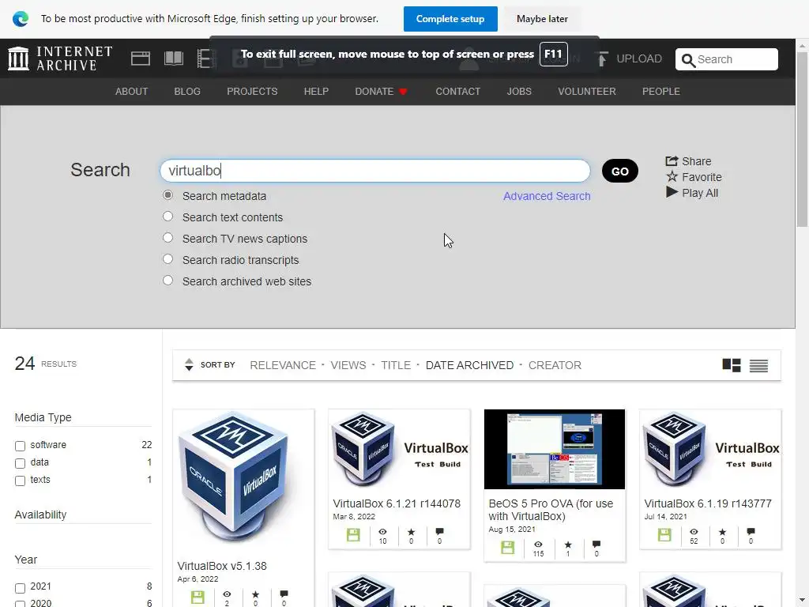The width and height of the screenshot is (809, 607).
Task: Select the Search text contents radio button
Action: 167,217
